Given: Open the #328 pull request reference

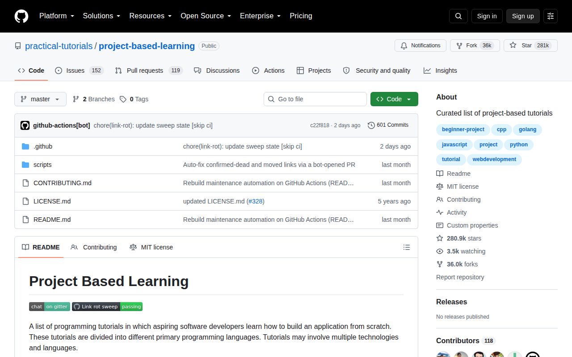Looking at the screenshot, I should [x=256, y=201].
